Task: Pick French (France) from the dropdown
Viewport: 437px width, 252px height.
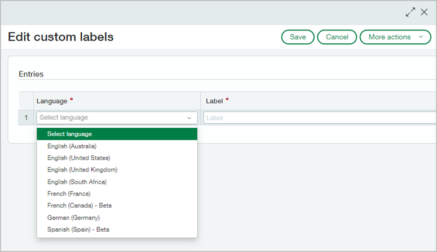Action: click(x=69, y=193)
